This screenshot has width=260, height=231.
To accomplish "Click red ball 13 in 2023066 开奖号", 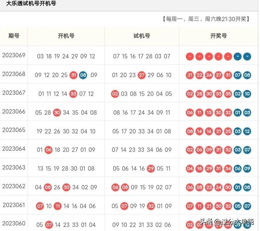I will click(209, 113).
